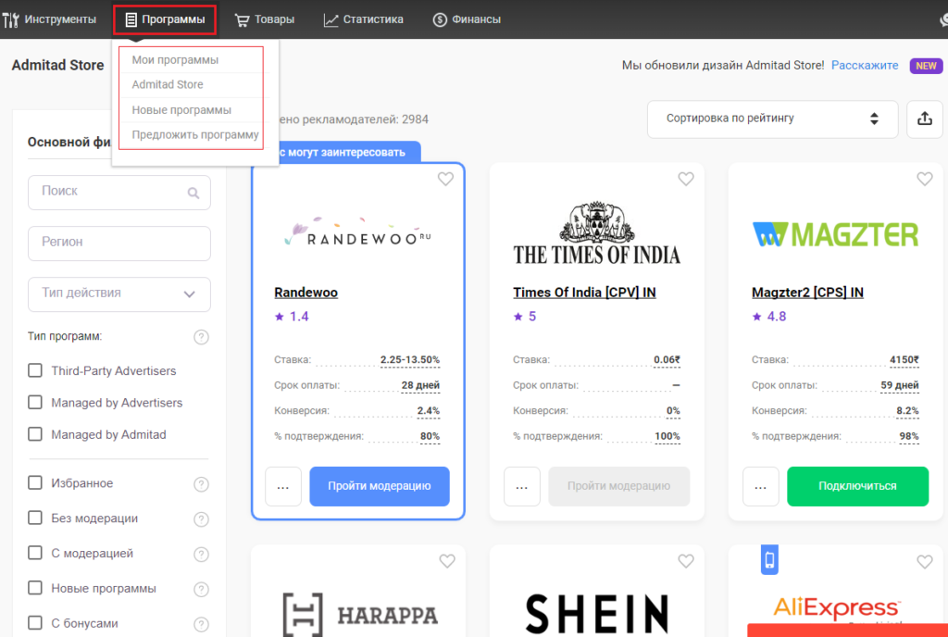Click the shopping cart icon in navbar
The width and height of the screenshot is (948, 637).
tap(242, 20)
